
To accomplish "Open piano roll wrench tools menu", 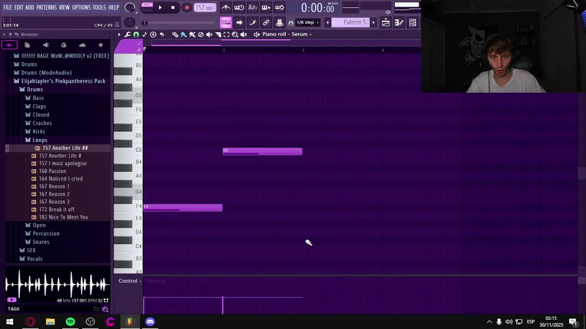I will pyautogui.click(x=128, y=34).
